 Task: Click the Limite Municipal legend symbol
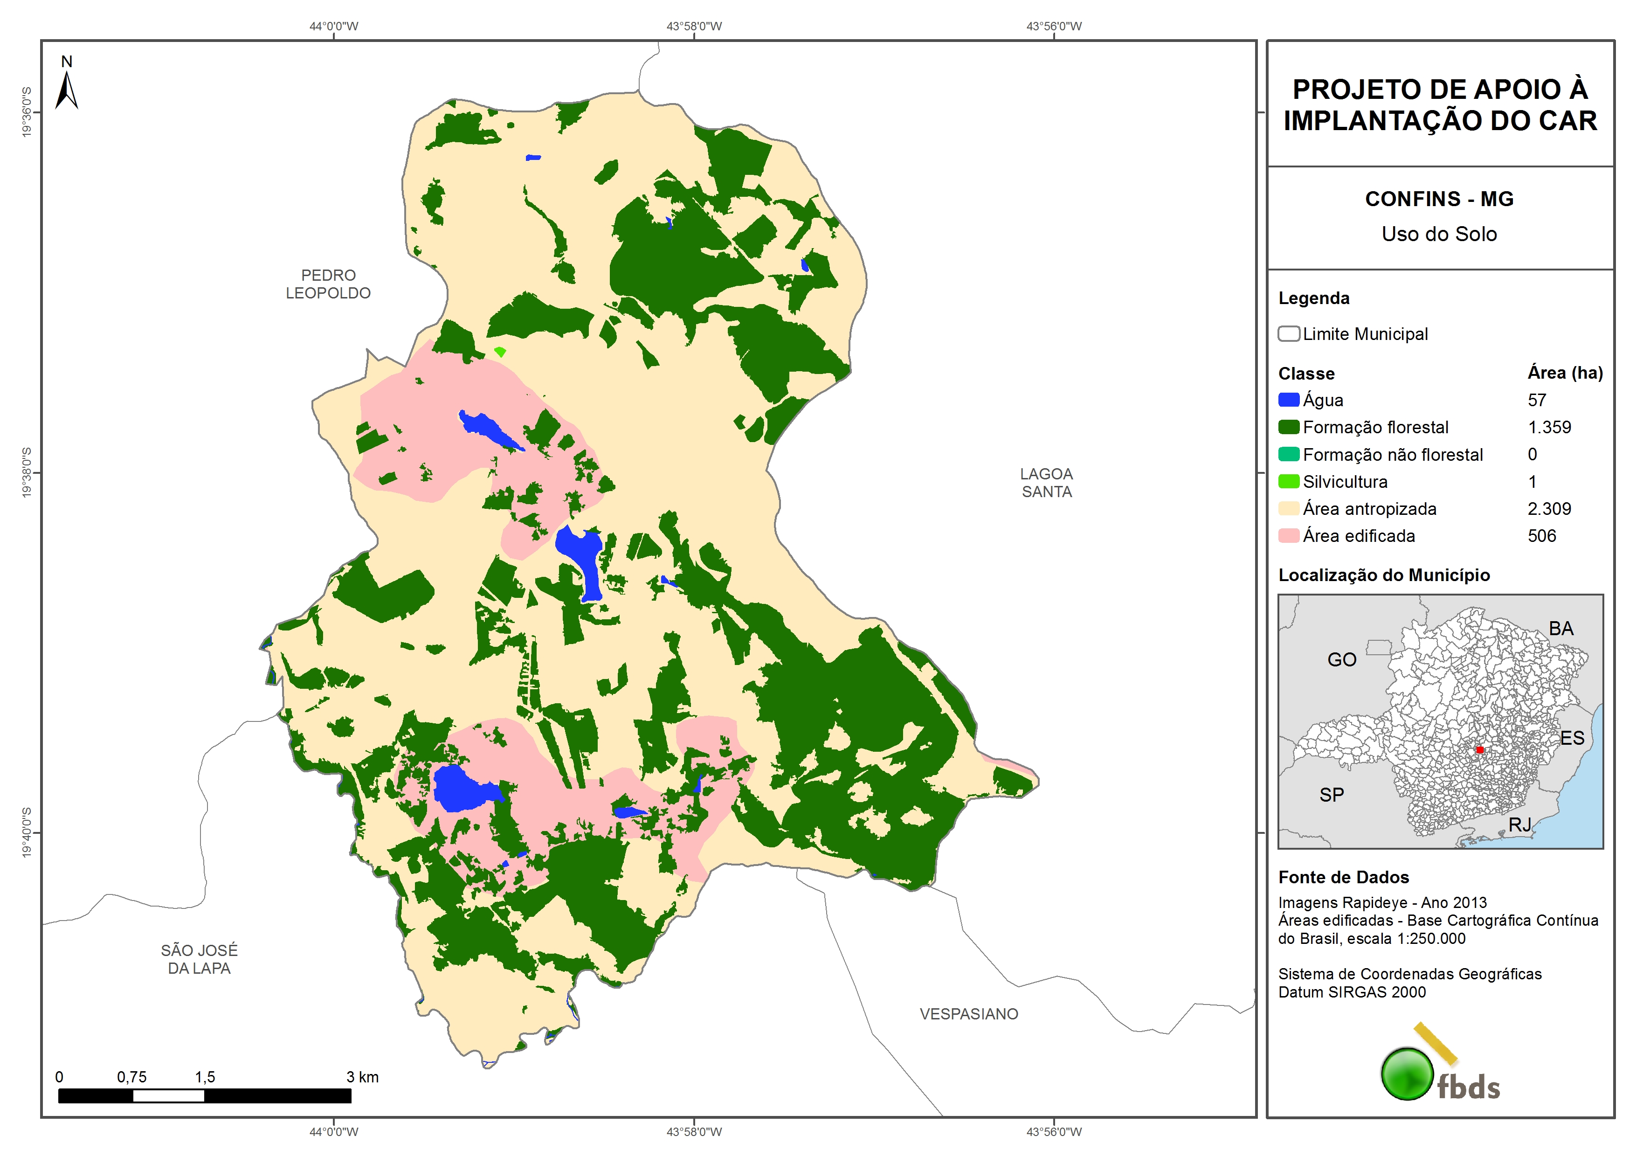pos(1288,333)
